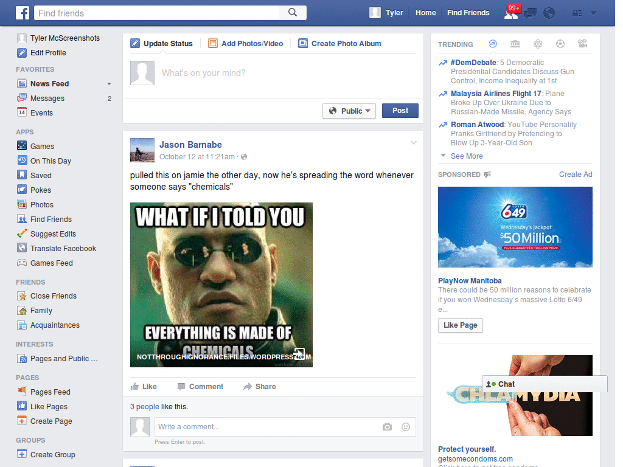Open Jason Barnabe's profile picture
This screenshot has width=623, height=467.
coord(142,150)
